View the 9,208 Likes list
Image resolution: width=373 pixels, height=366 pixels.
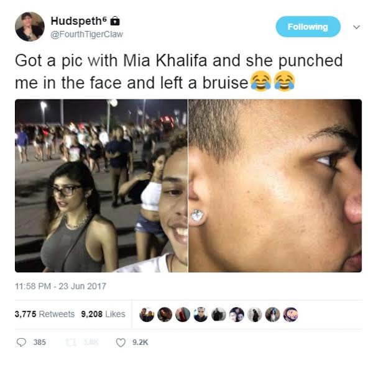pyautogui.click(x=103, y=314)
